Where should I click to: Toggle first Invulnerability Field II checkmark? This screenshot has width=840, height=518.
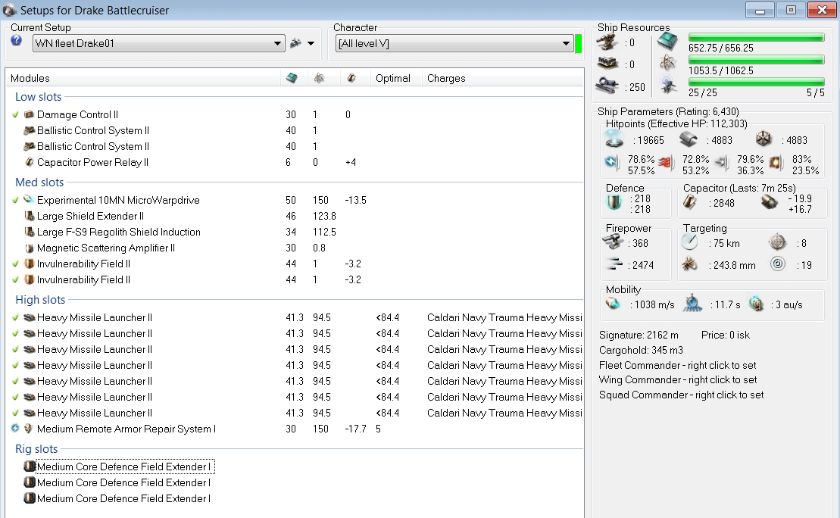tap(15, 264)
